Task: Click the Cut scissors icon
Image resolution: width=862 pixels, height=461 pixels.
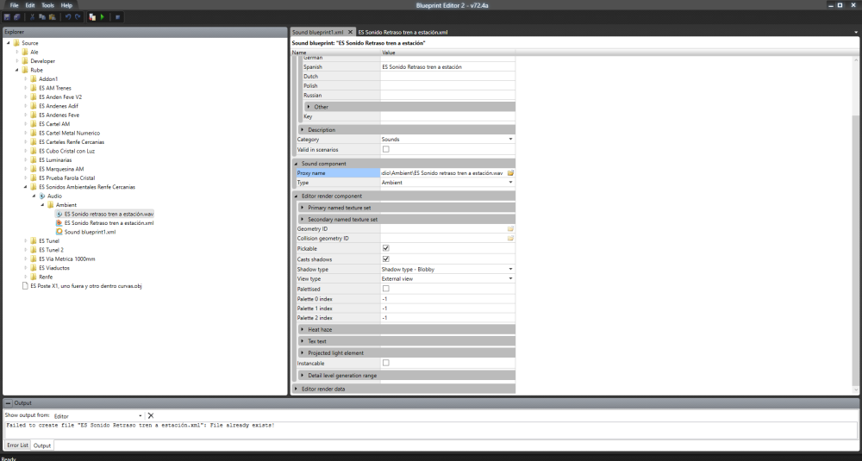Action: click(33, 16)
